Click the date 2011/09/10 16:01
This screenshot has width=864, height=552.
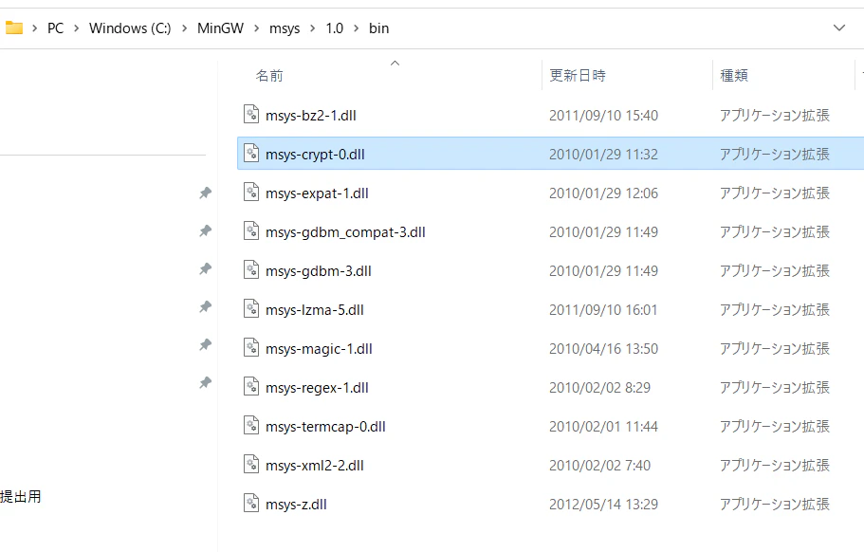[603, 310]
